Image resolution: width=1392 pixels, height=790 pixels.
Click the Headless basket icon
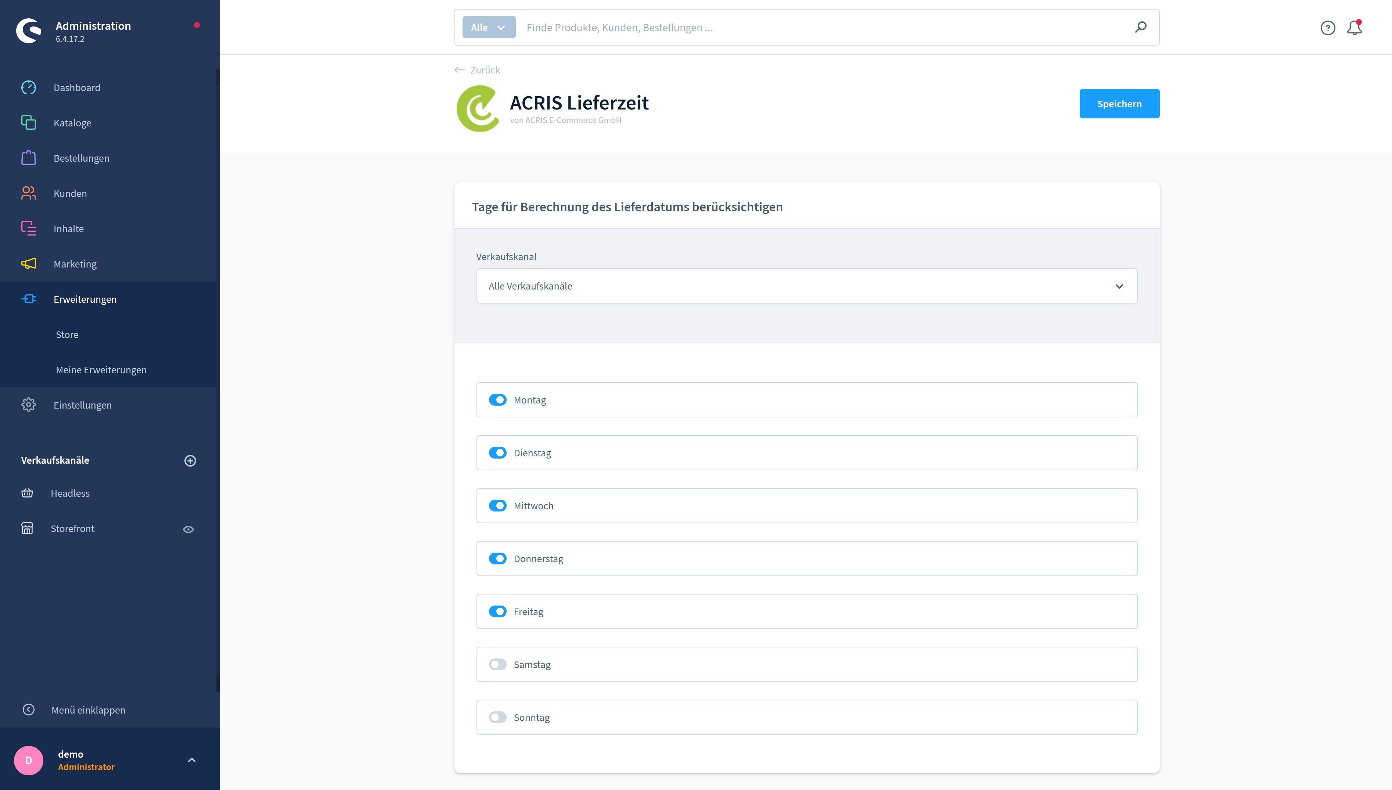click(27, 493)
